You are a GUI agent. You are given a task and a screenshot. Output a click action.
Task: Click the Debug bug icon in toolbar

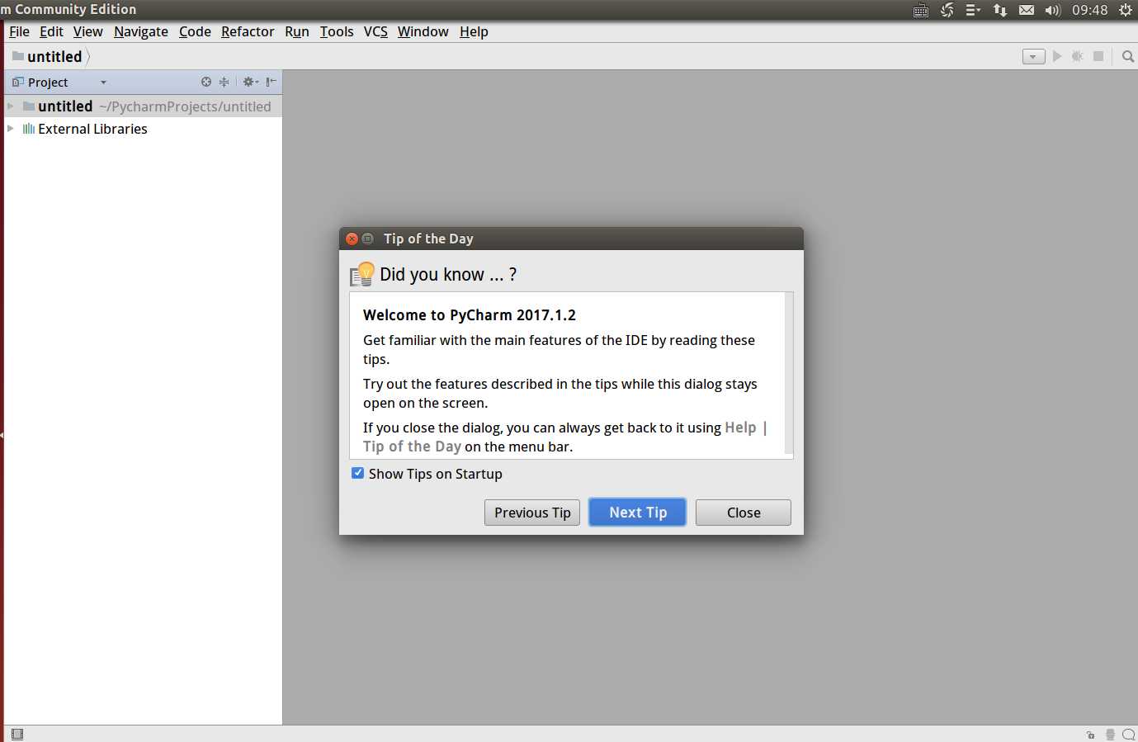(x=1078, y=56)
